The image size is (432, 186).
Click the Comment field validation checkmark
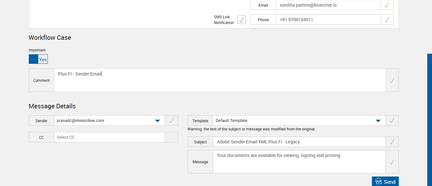coord(392,81)
